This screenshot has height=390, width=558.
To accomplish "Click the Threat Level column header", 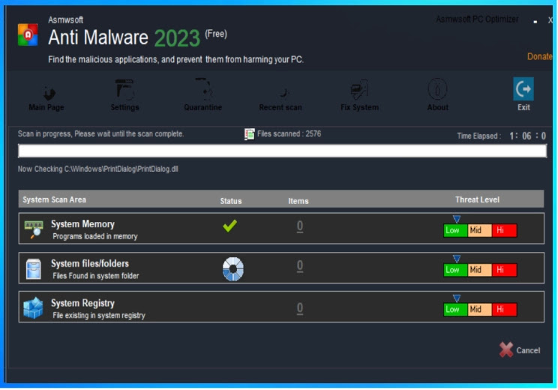I will pyautogui.click(x=477, y=199).
